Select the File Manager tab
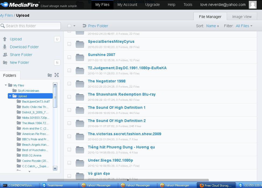The height and width of the screenshot is (188, 262). point(210,16)
